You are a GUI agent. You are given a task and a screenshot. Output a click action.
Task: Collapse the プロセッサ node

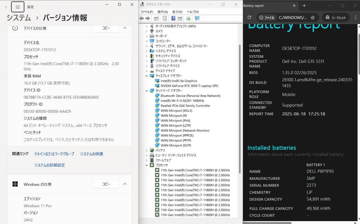pos(147,165)
